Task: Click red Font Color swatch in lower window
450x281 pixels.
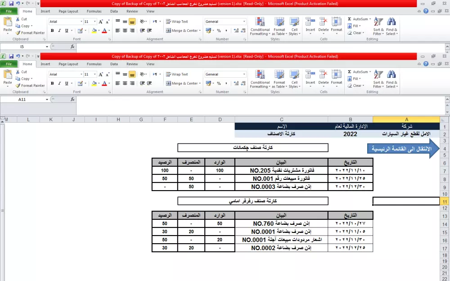Action: coord(104,84)
